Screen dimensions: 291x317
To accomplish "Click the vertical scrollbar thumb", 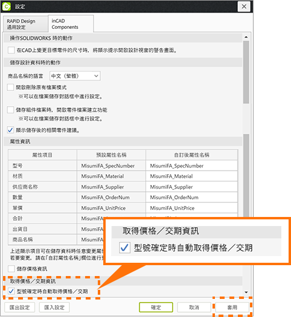I will pyautogui.click(x=246, y=72).
